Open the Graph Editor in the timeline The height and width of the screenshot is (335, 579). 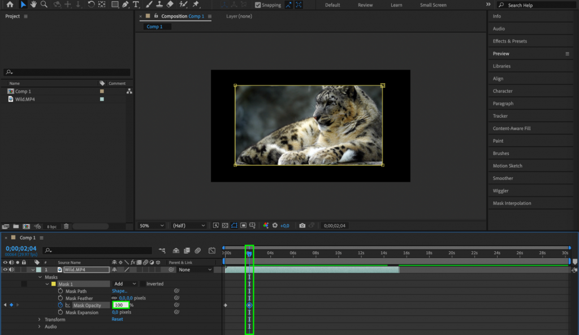tap(212, 250)
